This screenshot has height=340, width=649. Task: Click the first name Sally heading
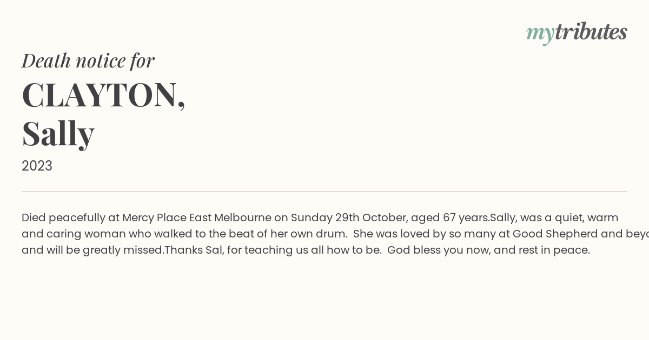tap(58, 133)
